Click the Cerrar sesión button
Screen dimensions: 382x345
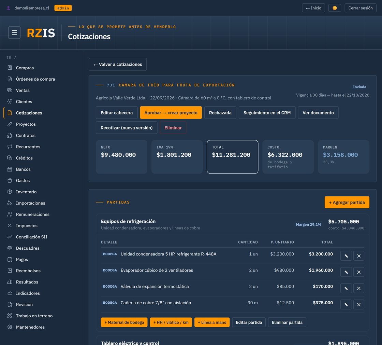click(360, 8)
